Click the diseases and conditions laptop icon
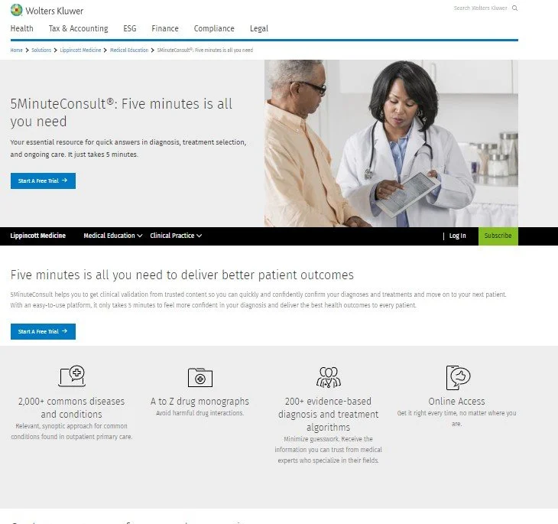558x524 pixels. pyautogui.click(x=72, y=376)
